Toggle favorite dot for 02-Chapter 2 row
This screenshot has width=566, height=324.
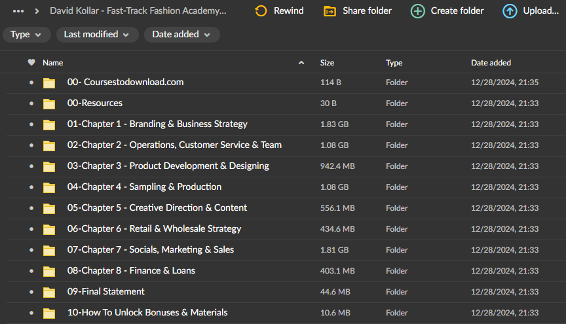[31, 145]
